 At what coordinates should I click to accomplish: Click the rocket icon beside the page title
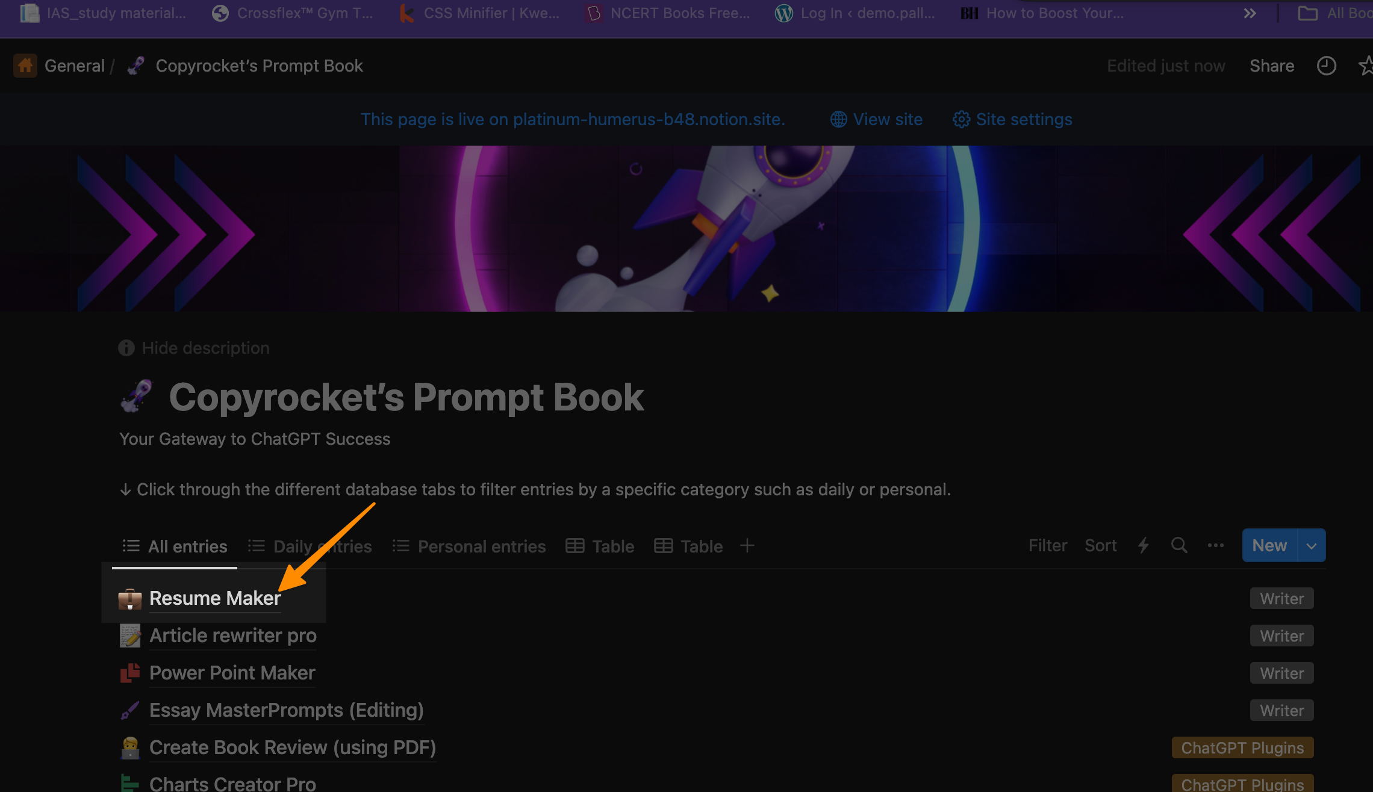click(x=137, y=397)
